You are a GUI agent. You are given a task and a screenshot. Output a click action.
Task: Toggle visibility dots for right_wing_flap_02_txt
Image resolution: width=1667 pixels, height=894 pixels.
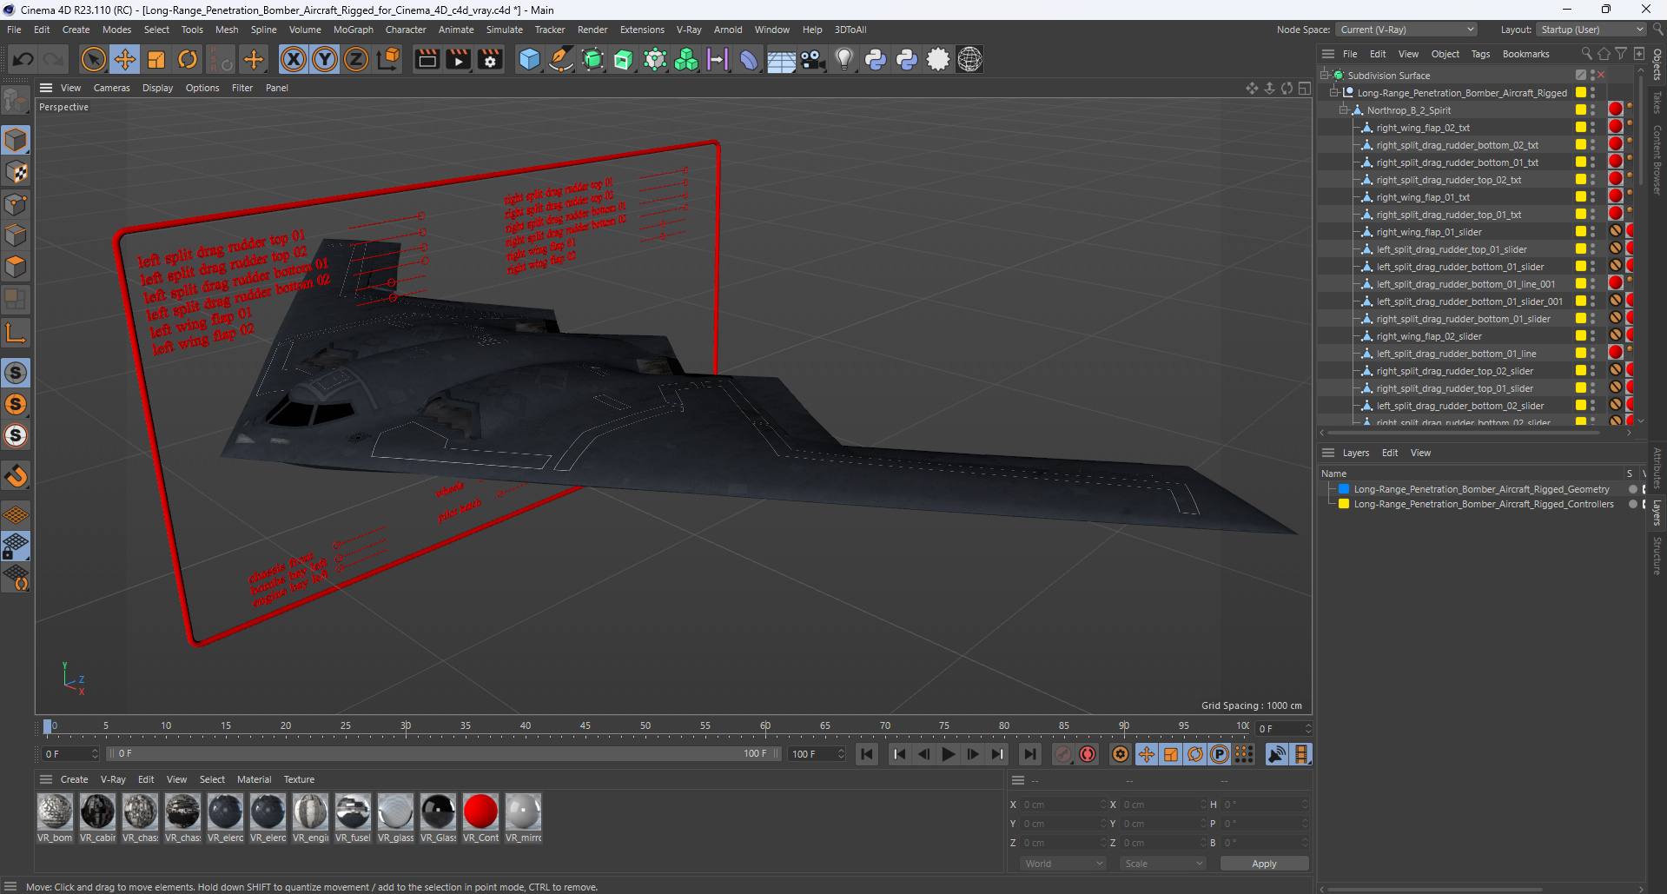pyautogui.click(x=1592, y=128)
